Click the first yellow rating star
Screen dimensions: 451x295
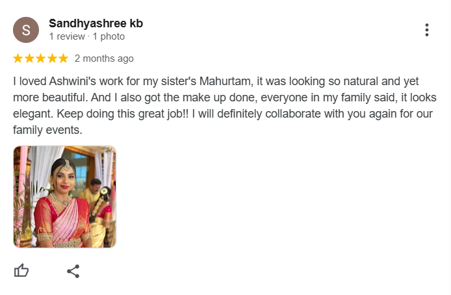[18, 58]
